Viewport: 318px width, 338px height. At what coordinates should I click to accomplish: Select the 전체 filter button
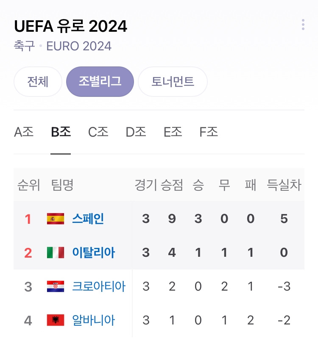(x=38, y=82)
